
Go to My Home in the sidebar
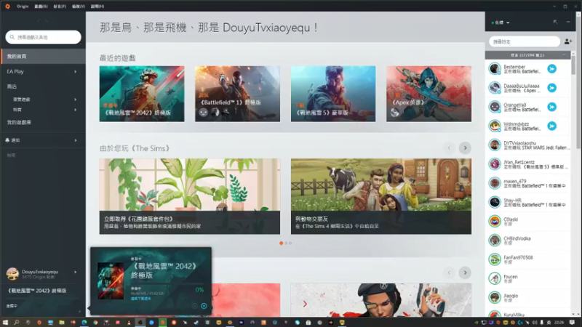pos(43,57)
